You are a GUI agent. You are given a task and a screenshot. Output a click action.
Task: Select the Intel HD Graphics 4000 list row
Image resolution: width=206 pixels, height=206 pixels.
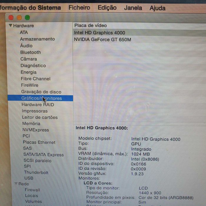[139, 33]
